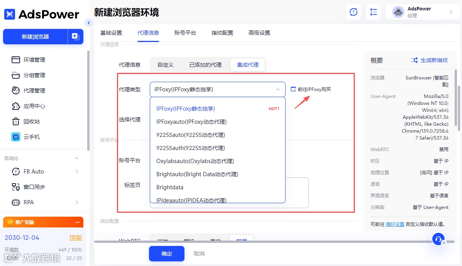462x266 pixels.
Task: Choose IPFoxyauto(IPFoxy动态代理) option
Action: [218, 122]
